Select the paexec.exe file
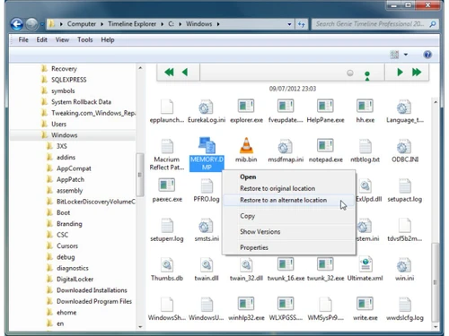 tap(167, 190)
